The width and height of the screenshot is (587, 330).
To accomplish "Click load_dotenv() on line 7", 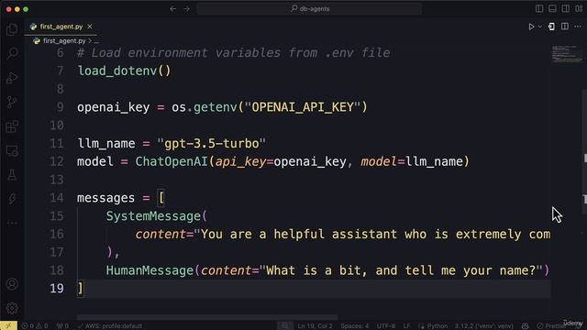I will tap(124, 71).
